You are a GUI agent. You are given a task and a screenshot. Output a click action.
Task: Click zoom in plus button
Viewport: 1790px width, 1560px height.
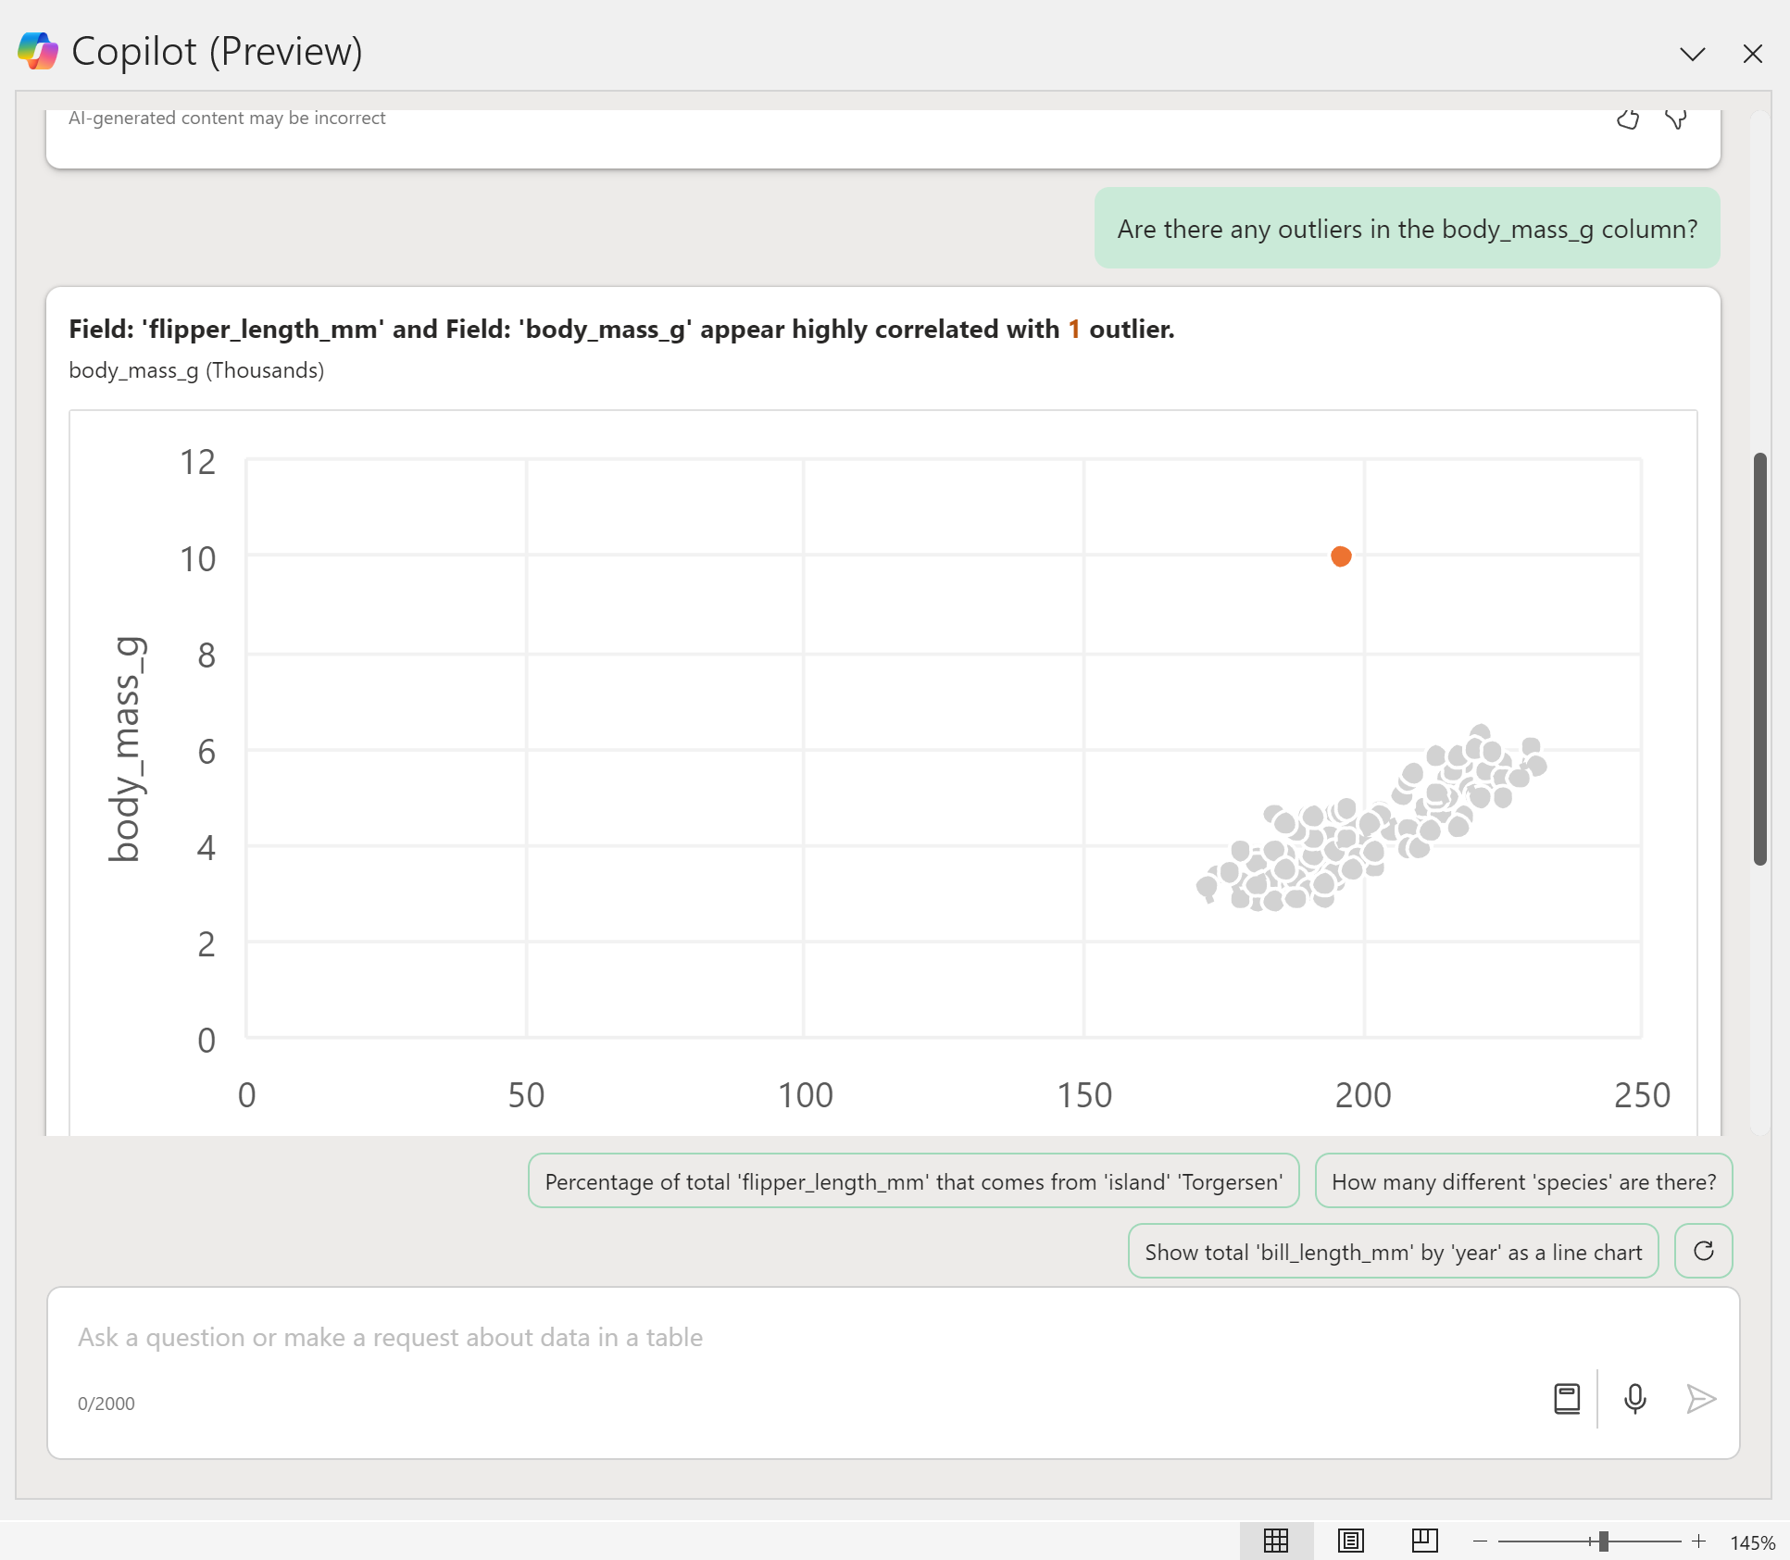click(1698, 1541)
